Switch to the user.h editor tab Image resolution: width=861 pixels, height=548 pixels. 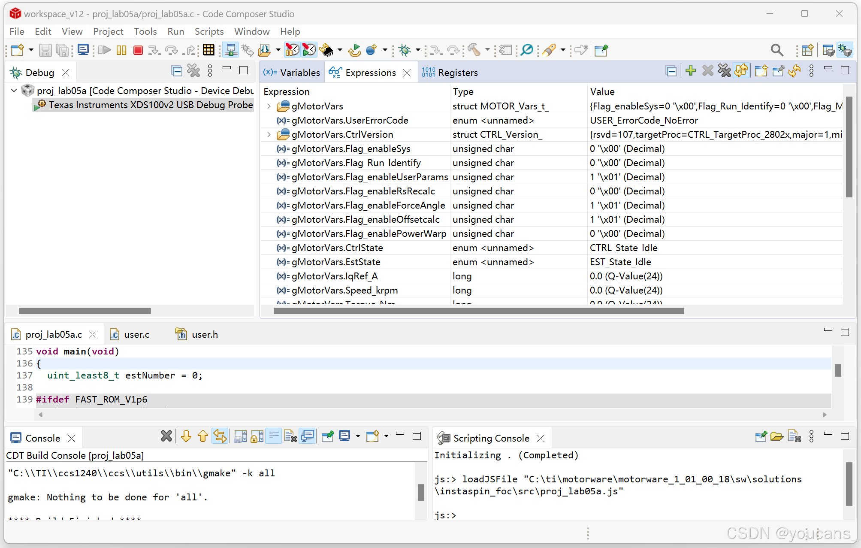coord(197,334)
